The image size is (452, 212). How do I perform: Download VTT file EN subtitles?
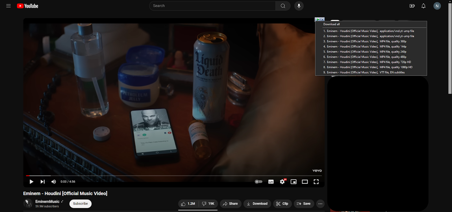371,72
